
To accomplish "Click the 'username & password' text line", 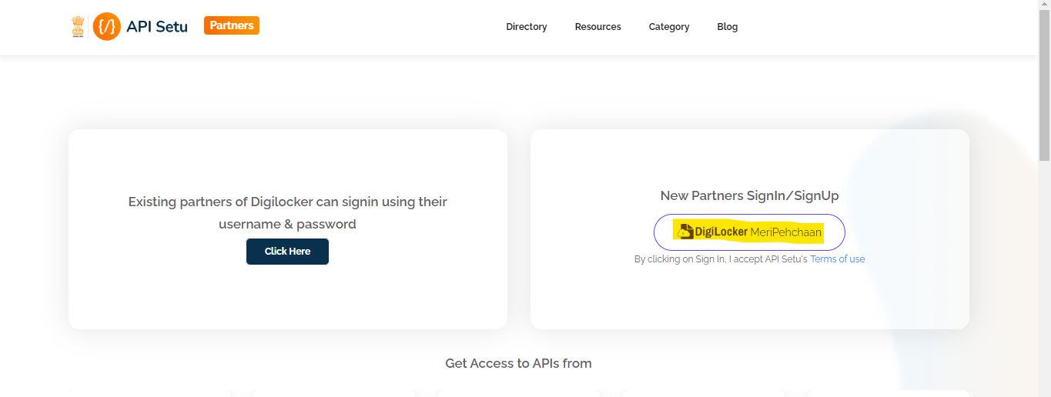I will (x=287, y=224).
